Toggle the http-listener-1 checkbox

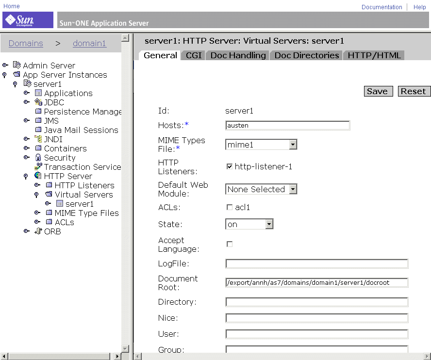(229, 166)
